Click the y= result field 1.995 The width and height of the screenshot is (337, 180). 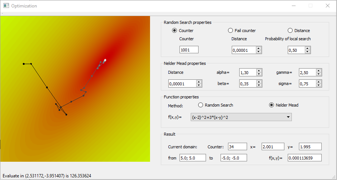click(x=310, y=146)
